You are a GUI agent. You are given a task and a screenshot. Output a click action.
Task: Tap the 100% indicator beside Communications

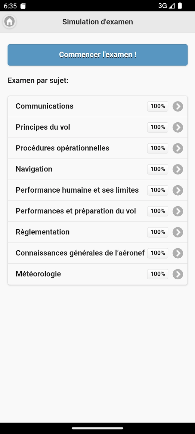pyautogui.click(x=157, y=106)
